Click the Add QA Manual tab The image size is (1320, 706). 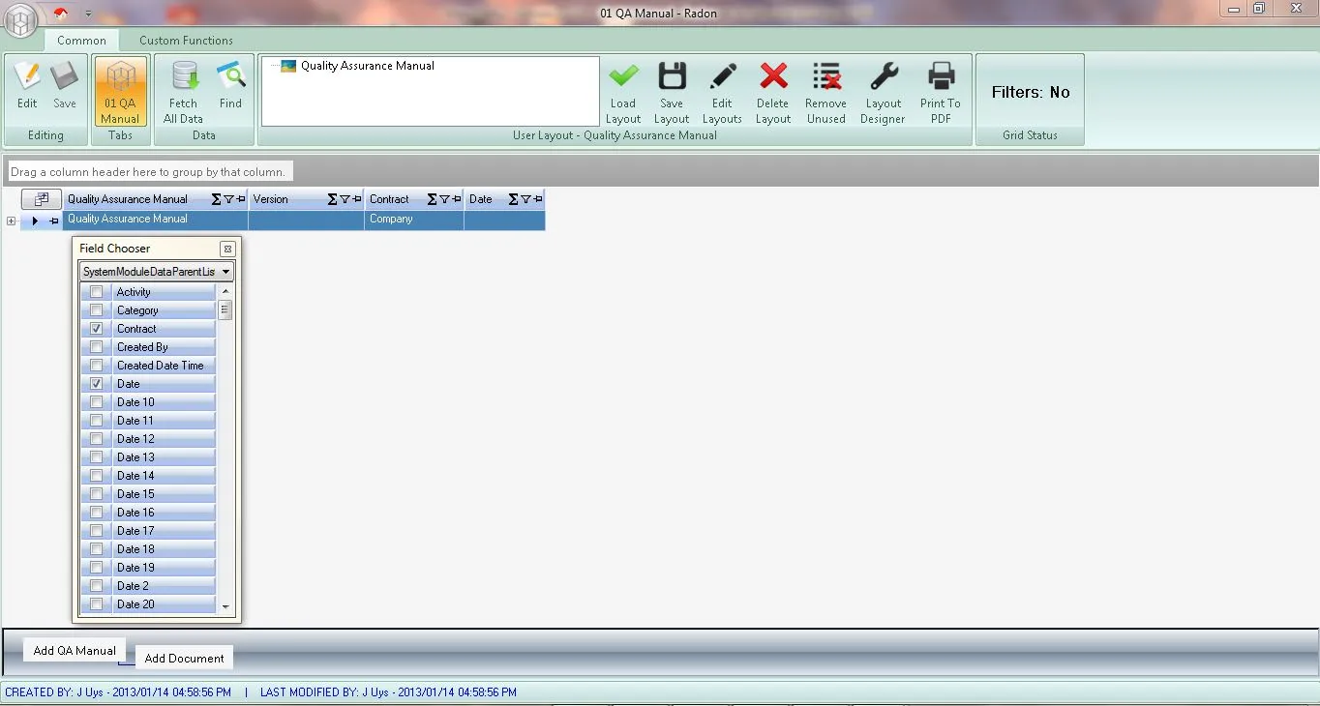point(75,650)
